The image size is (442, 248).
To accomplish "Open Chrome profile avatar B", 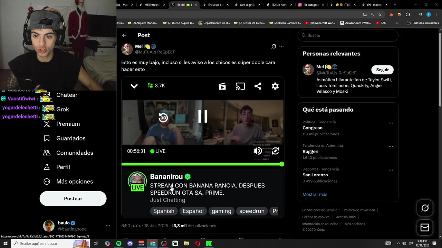I will (x=429, y=14).
